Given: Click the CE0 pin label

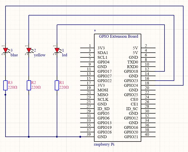Looking at the screenshot, I should [x=134, y=100].
